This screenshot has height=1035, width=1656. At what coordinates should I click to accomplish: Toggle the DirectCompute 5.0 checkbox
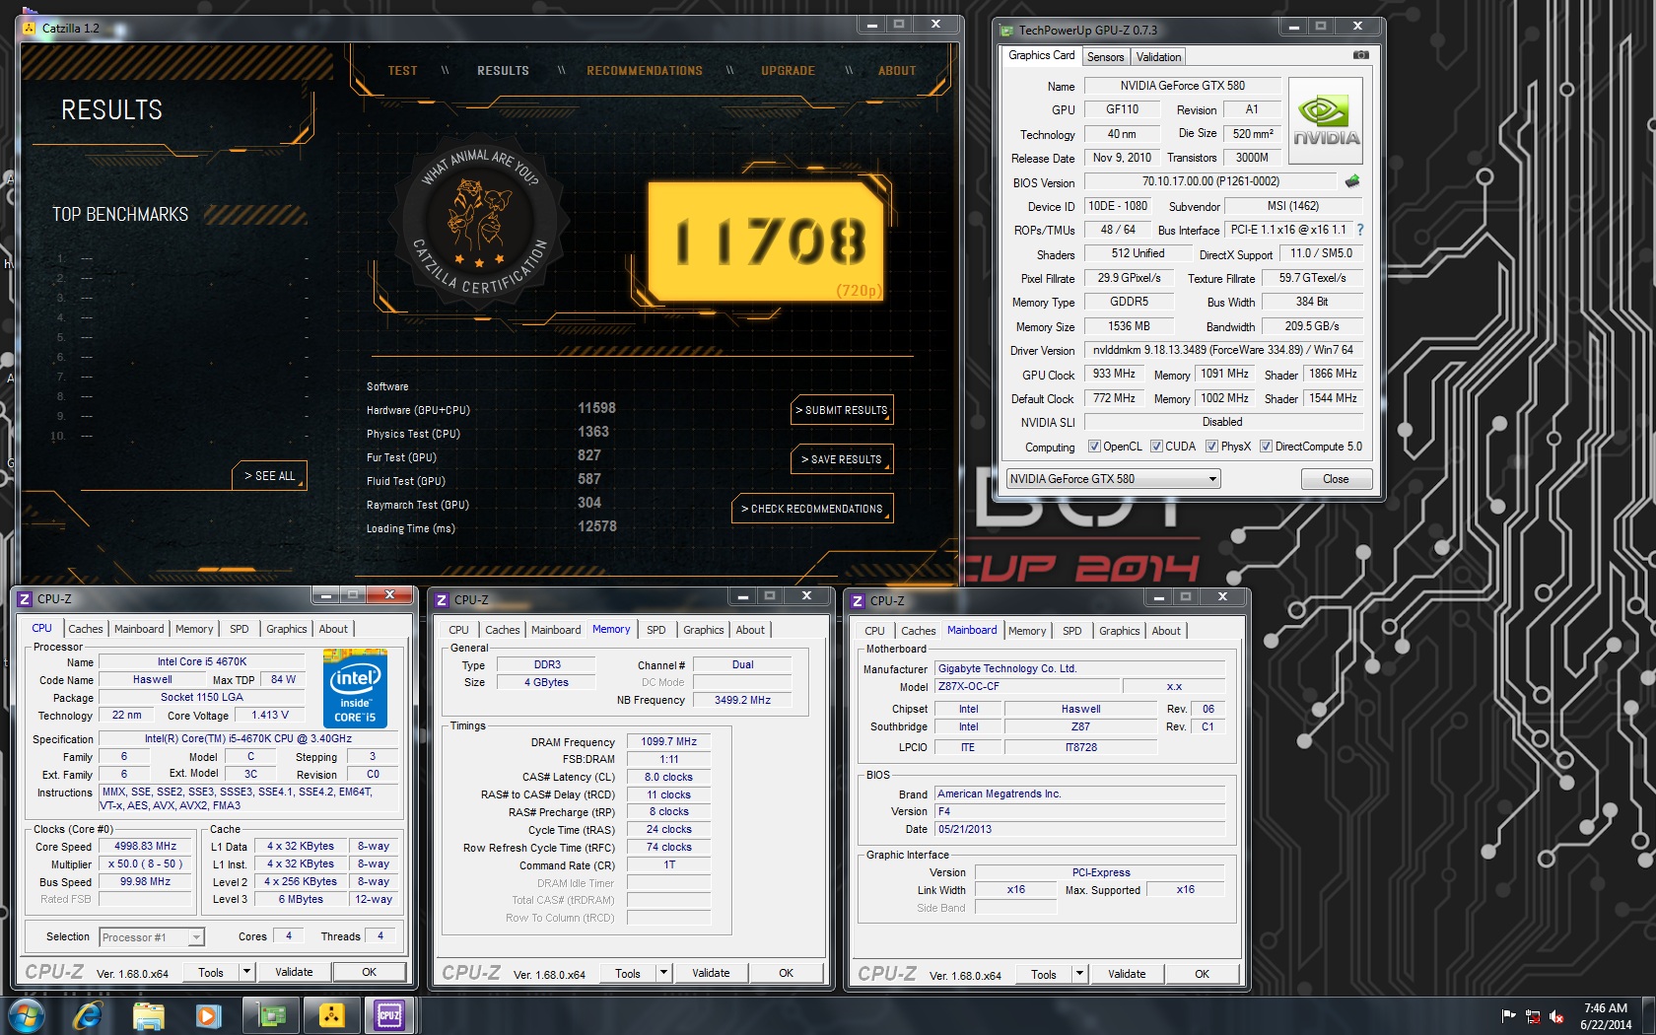(x=1266, y=447)
